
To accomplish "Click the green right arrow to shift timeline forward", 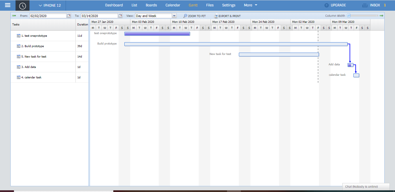I will [381, 16].
